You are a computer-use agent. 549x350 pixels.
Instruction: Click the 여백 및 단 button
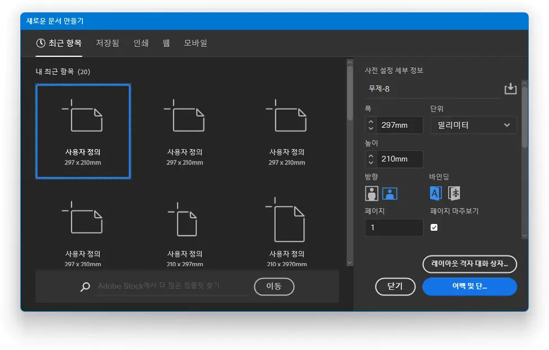point(470,286)
